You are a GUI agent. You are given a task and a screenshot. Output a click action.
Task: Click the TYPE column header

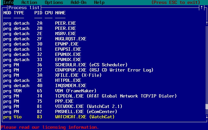(x=19, y=13)
